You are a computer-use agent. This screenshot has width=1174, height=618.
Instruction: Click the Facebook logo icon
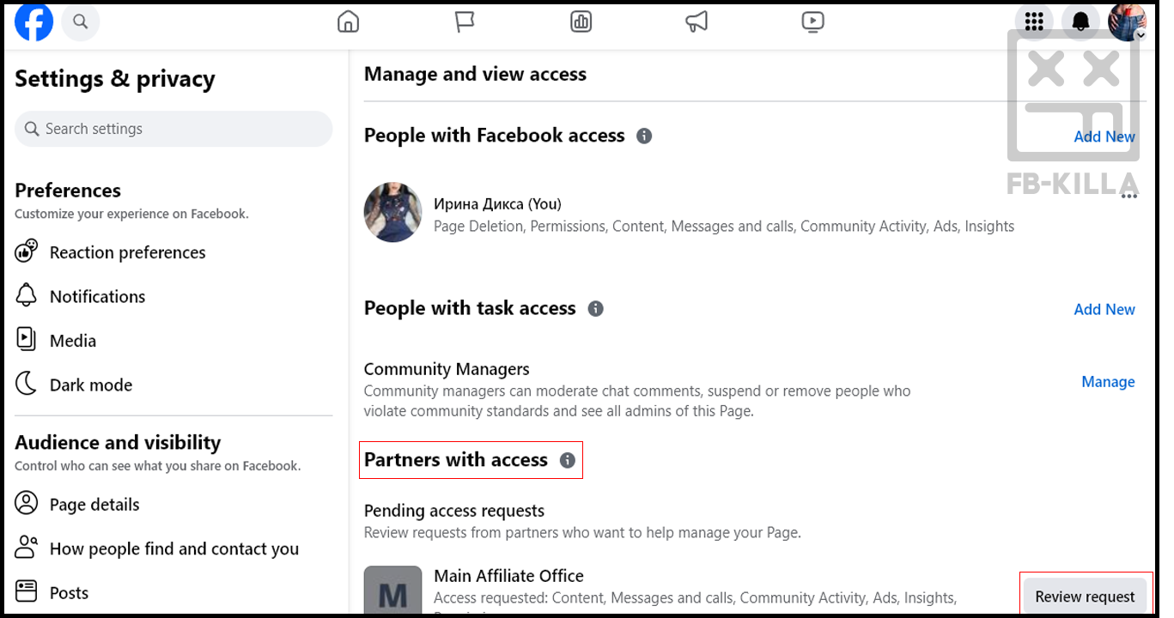pos(34,22)
